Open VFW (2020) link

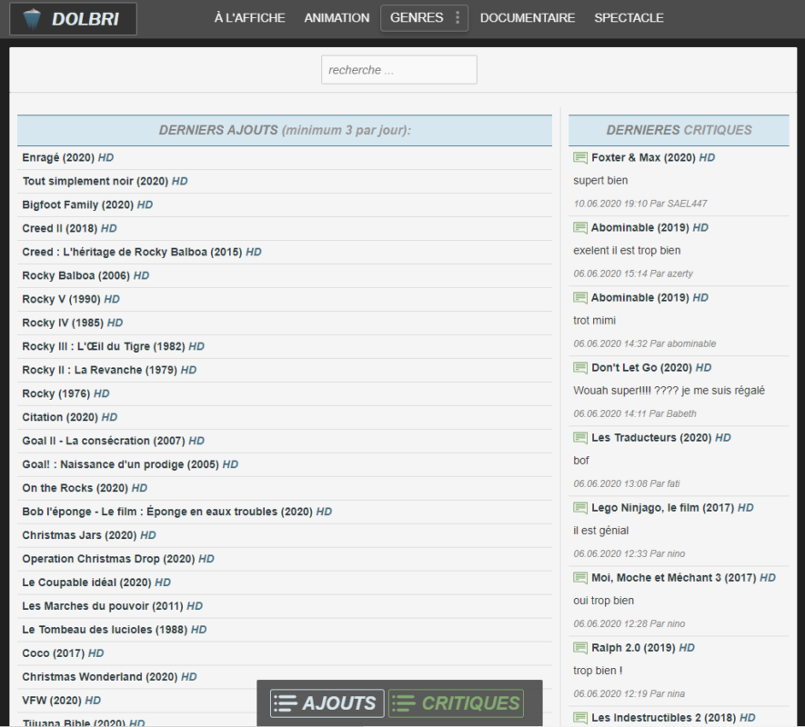[62, 701]
